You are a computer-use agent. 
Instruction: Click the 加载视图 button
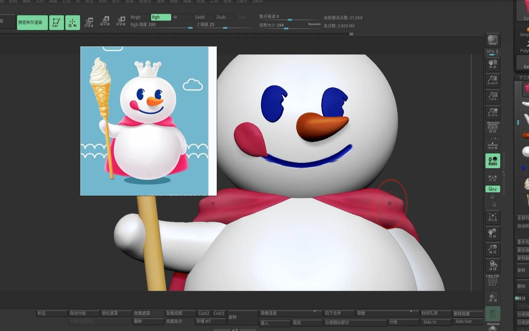point(180,313)
